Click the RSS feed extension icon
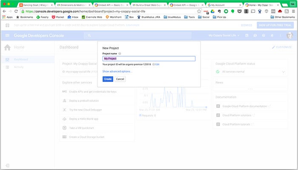298x170 pixels. 287,12
